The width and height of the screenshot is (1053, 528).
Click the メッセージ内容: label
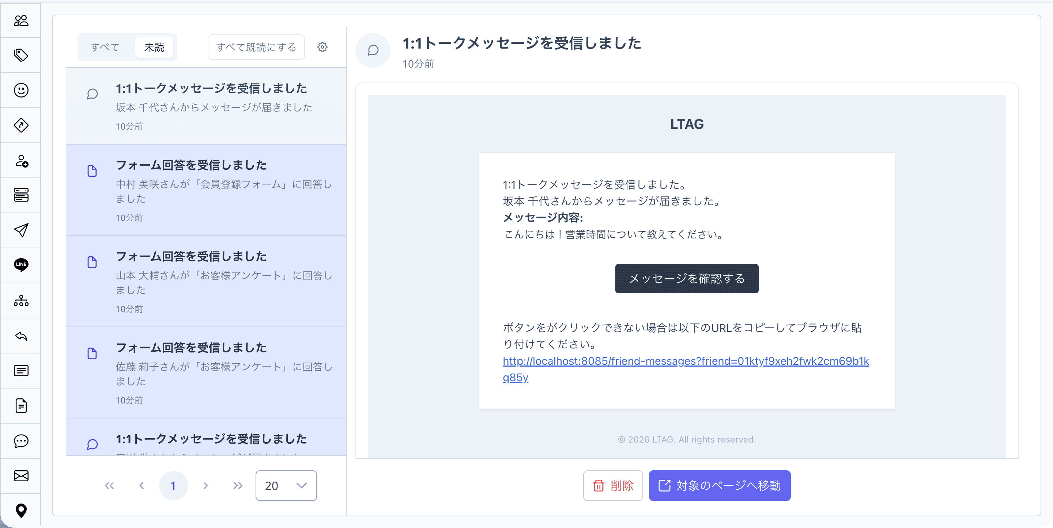(543, 218)
